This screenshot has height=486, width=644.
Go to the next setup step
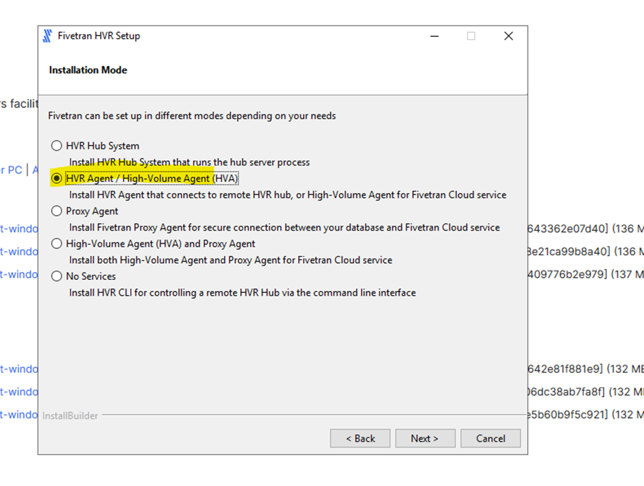pyautogui.click(x=425, y=438)
